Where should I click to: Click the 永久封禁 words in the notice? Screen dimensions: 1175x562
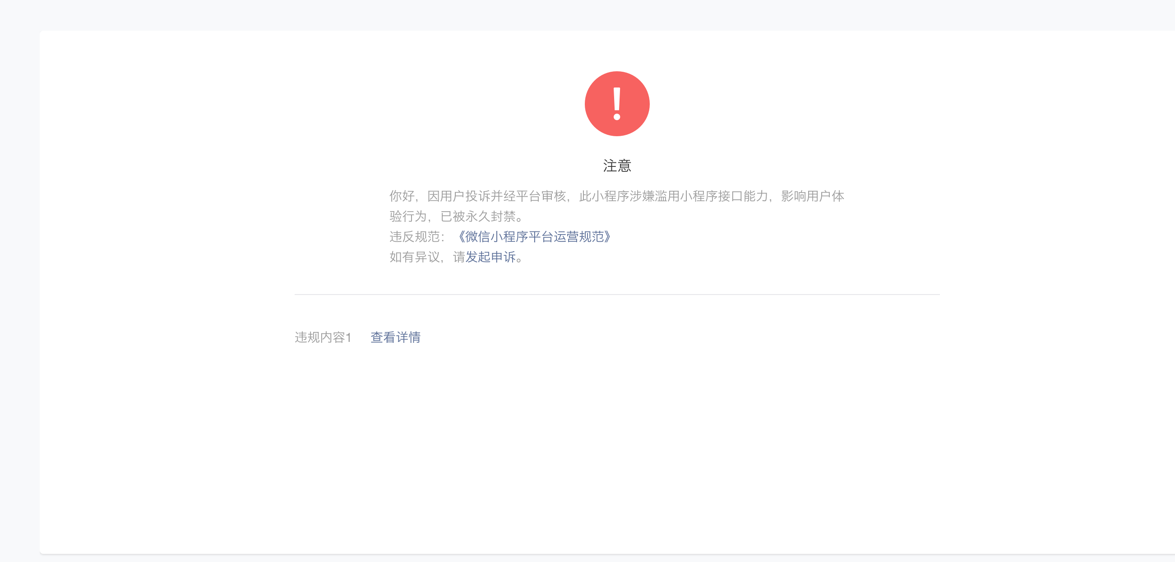click(490, 217)
